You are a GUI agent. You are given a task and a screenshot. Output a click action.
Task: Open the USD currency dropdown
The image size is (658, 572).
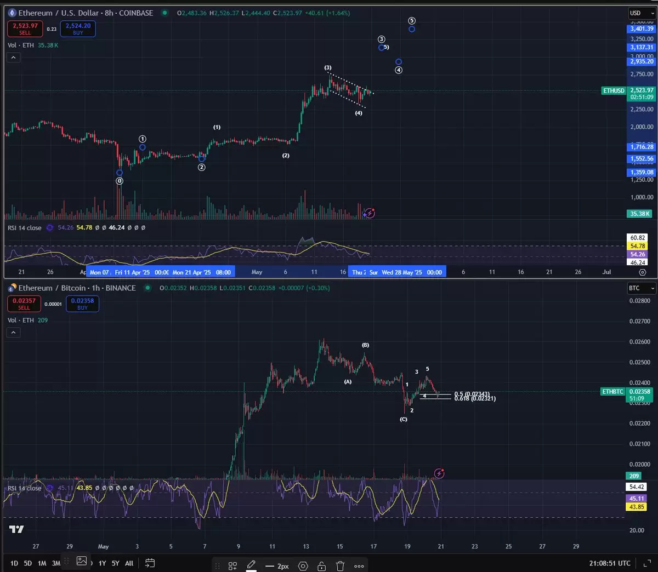point(642,13)
